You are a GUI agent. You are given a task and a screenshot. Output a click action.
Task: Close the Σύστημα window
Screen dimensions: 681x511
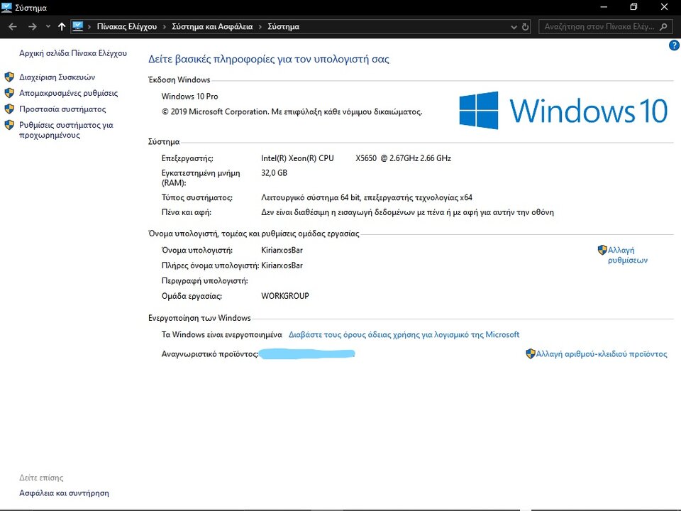pos(664,7)
